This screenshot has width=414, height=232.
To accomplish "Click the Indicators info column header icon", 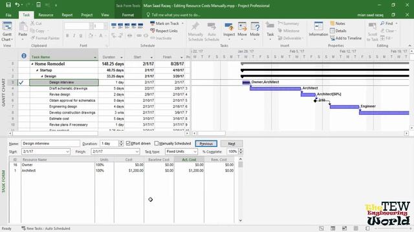I will pos(24,56).
